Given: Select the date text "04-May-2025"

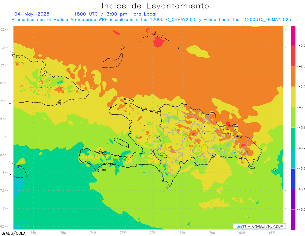Looking at the screenshot, I should click(x=32, y=14).
